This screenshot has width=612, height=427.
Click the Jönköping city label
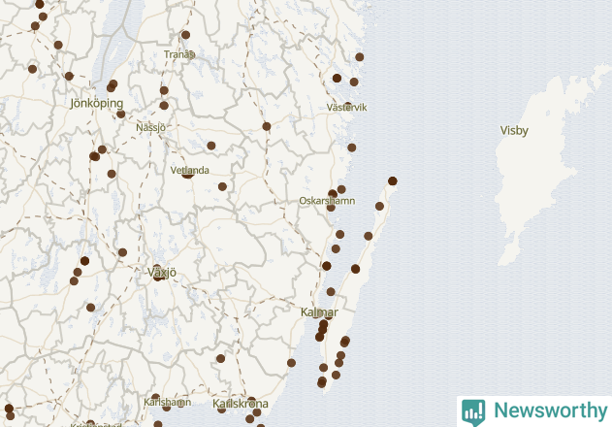(97, 104)
